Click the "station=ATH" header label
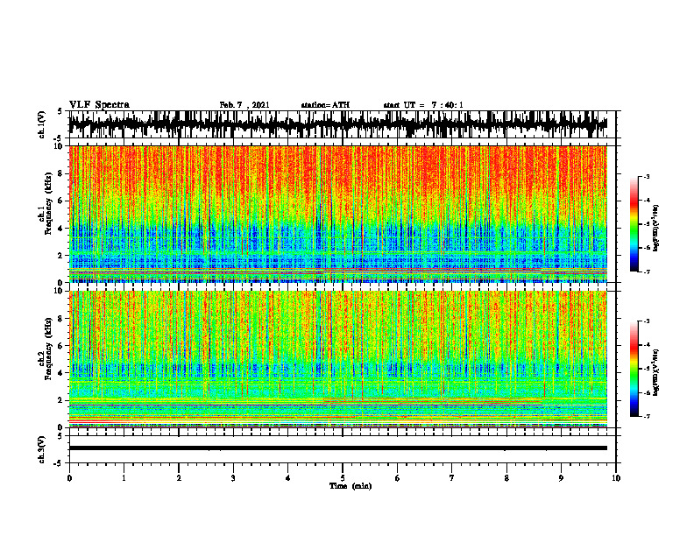The image size is (694, 536). coord(325,105)
